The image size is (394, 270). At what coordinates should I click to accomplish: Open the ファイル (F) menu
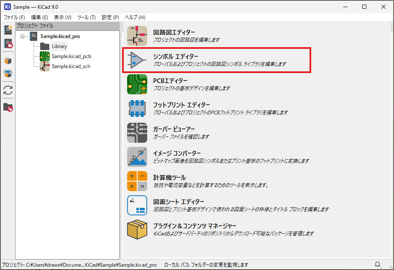point(14,18)
